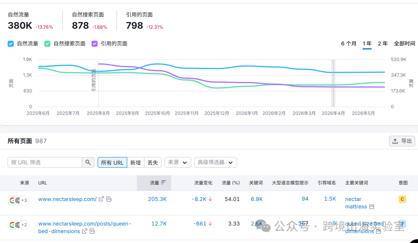Click the highlighted marker near 2026年4月
The image size is (418, 243).
pyautogui.click(x=333, y=83)
